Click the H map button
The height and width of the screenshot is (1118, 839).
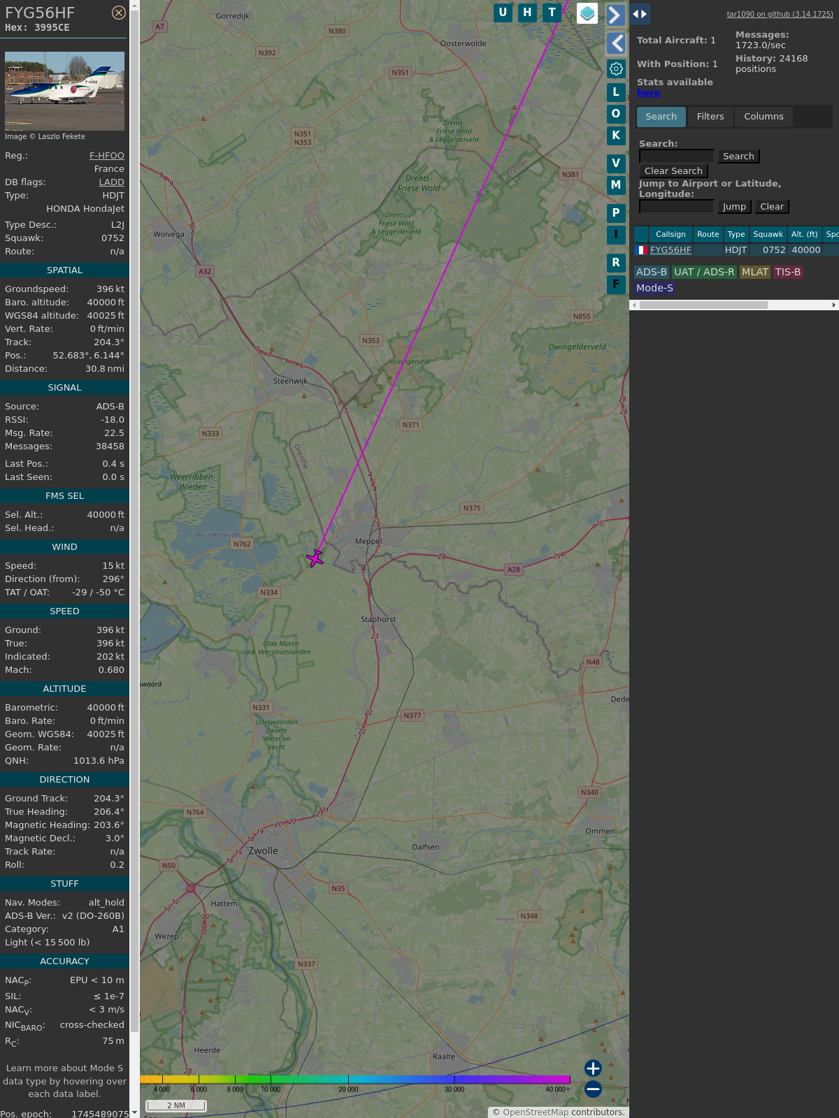pyautogui.click(x=527, y=13)
